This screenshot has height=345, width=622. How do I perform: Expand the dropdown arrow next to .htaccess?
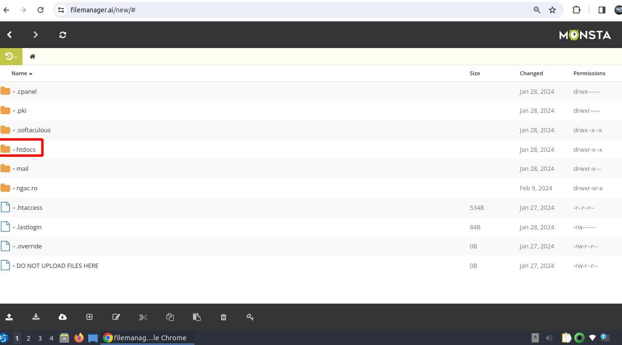pyautogui.click(x=14, y=208)
